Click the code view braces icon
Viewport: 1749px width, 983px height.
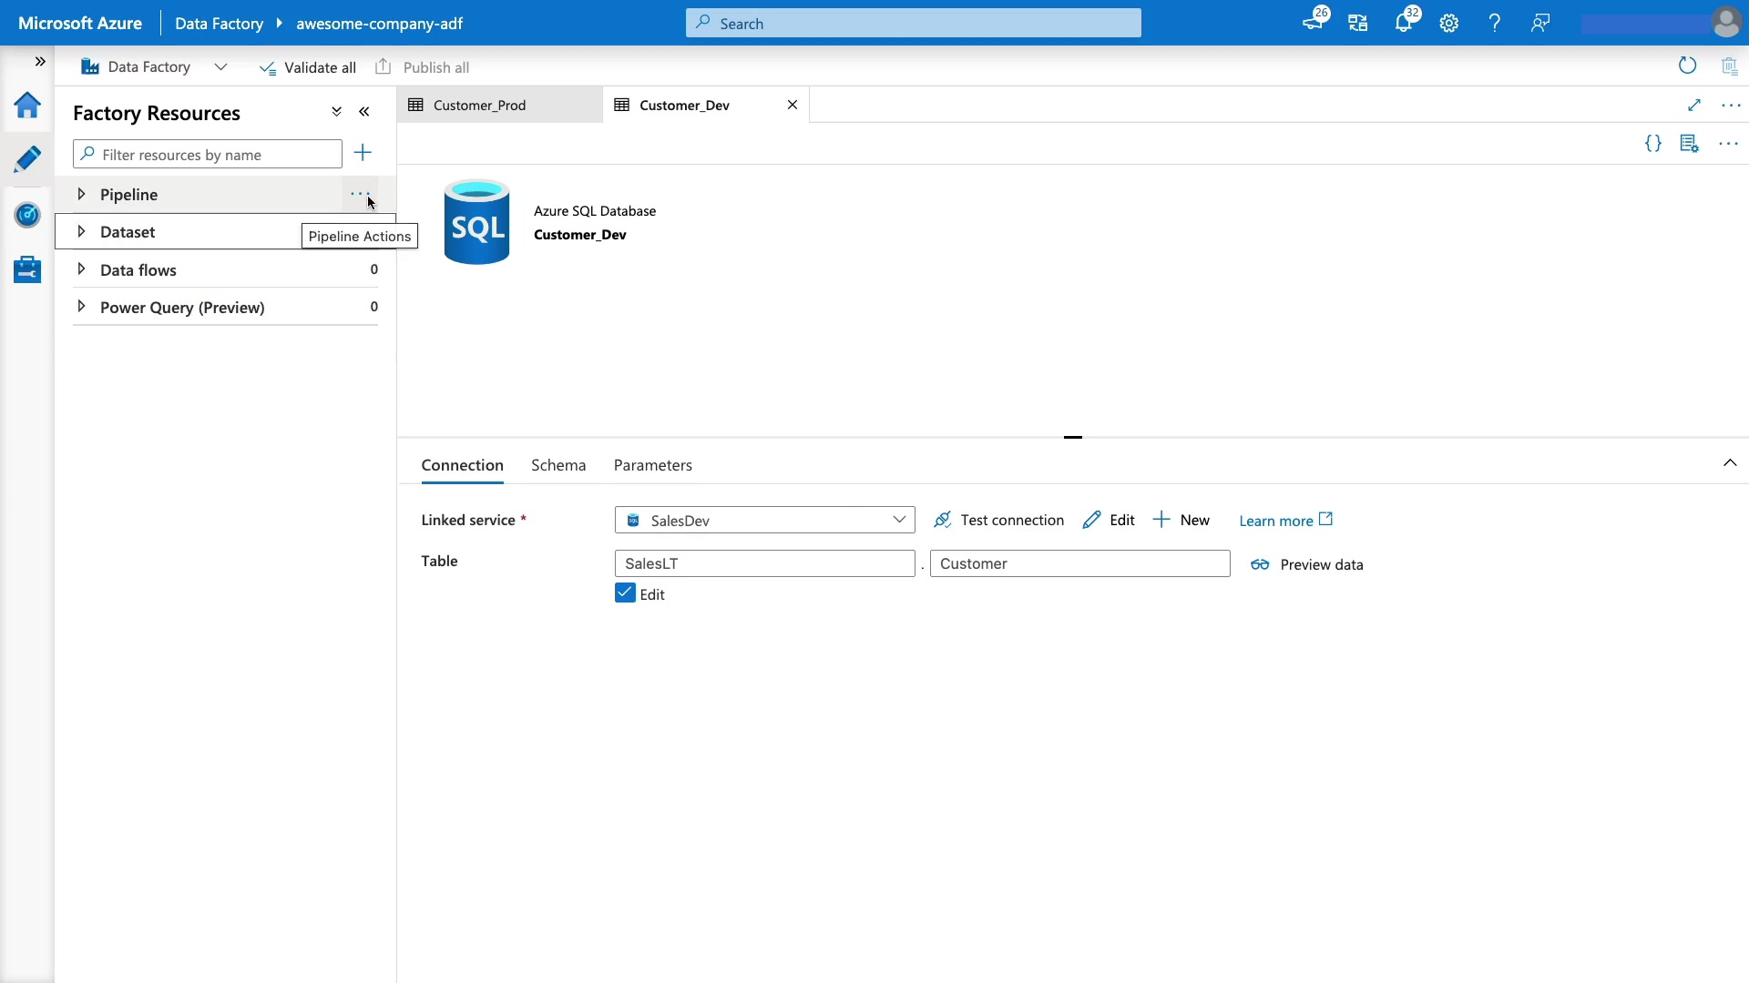[x=1652, y=144]
